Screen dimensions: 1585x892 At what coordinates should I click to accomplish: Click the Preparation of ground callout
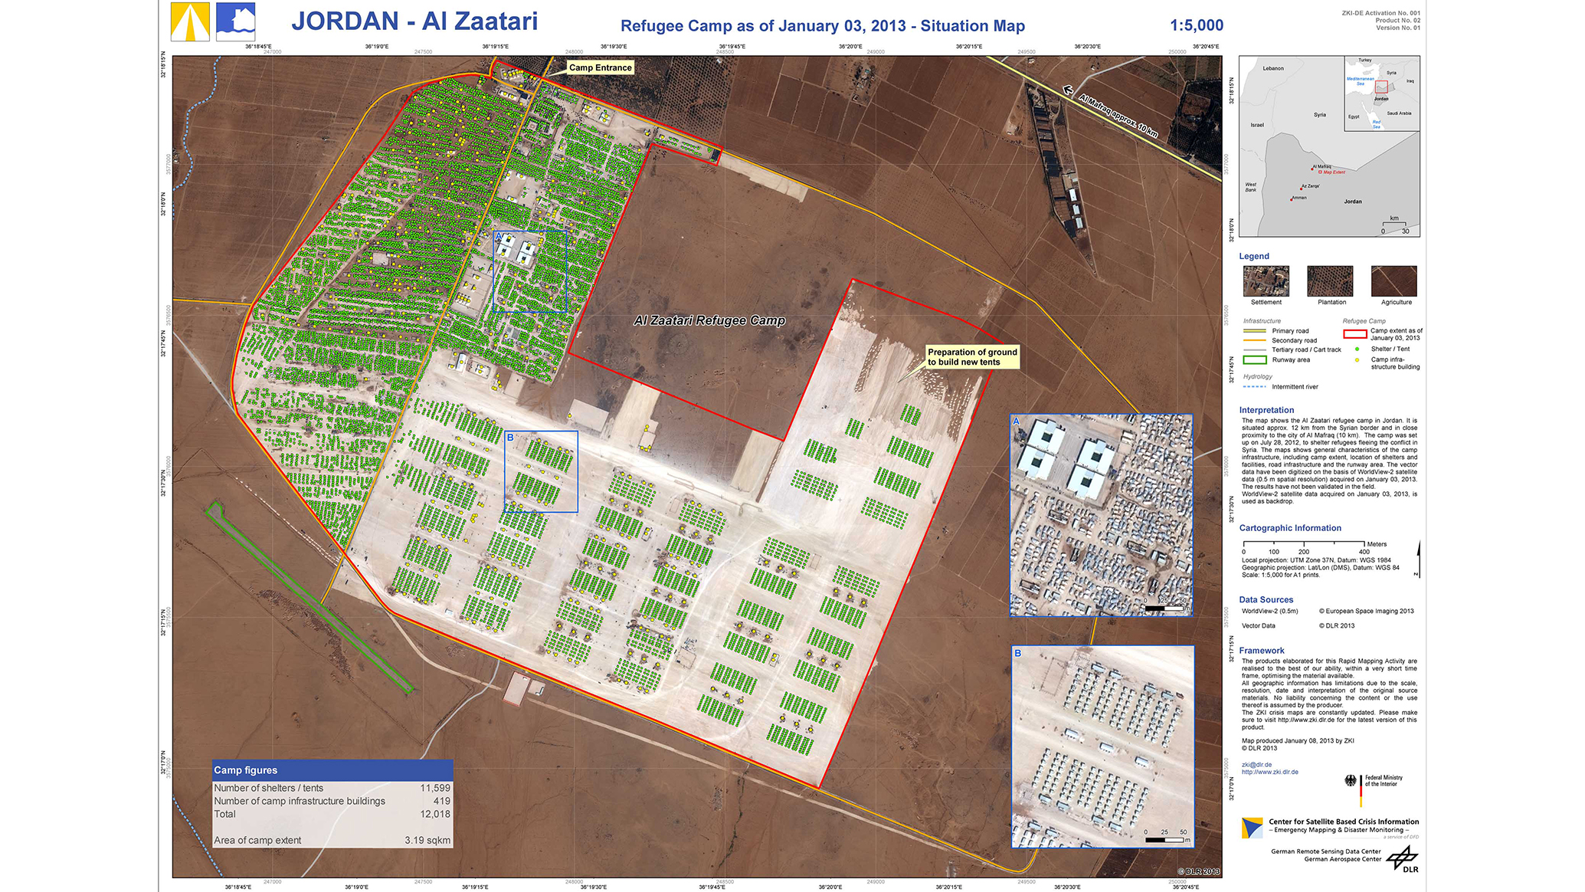tap(972, 357)
